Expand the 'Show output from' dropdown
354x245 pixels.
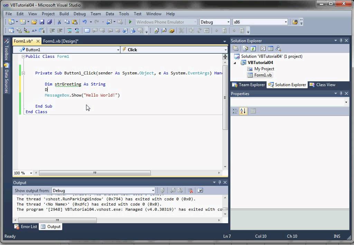click(x=153, y=190)
